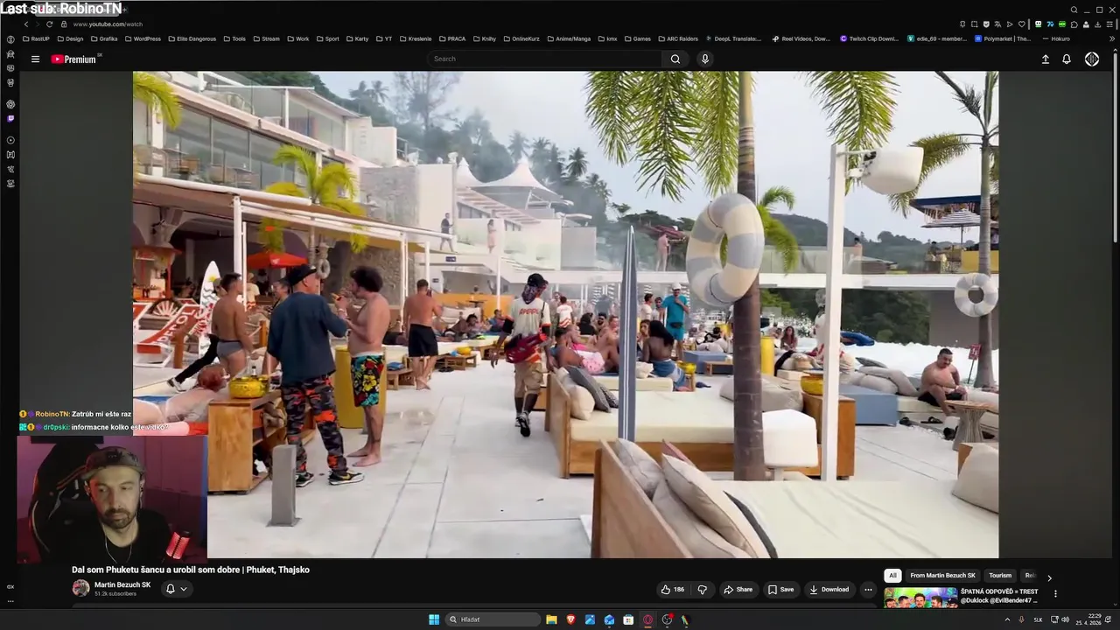1120x630 pixels.
Task: Open the Games bookmarks folder
Action: [x=637, y=38]
